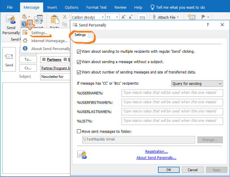Click the To... button
This screenshot has height=177, width=230.
click(28, 59)
